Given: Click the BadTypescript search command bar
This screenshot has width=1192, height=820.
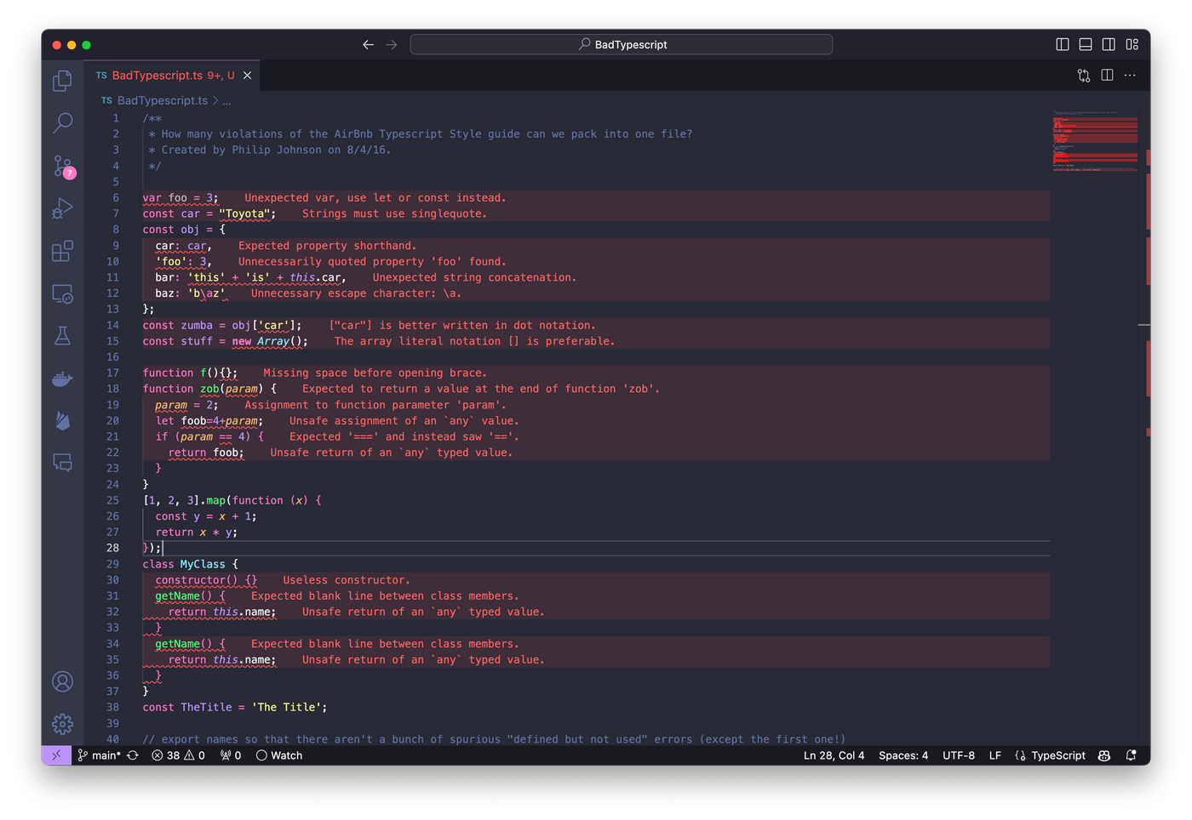Looking at the screenshot, I should tap(621, 44).
